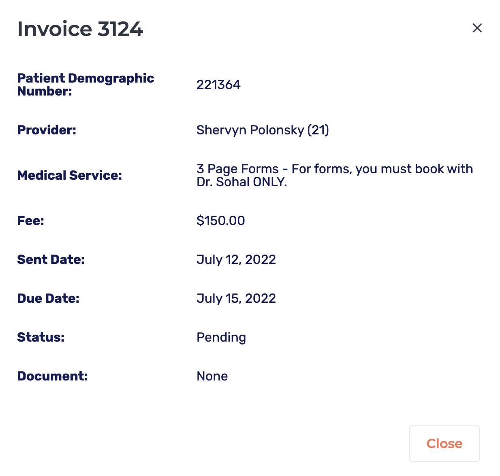Click the July 12, 2022 sent date
The height and width of the screenshot is (476, 500).
[x=236, y=259]
